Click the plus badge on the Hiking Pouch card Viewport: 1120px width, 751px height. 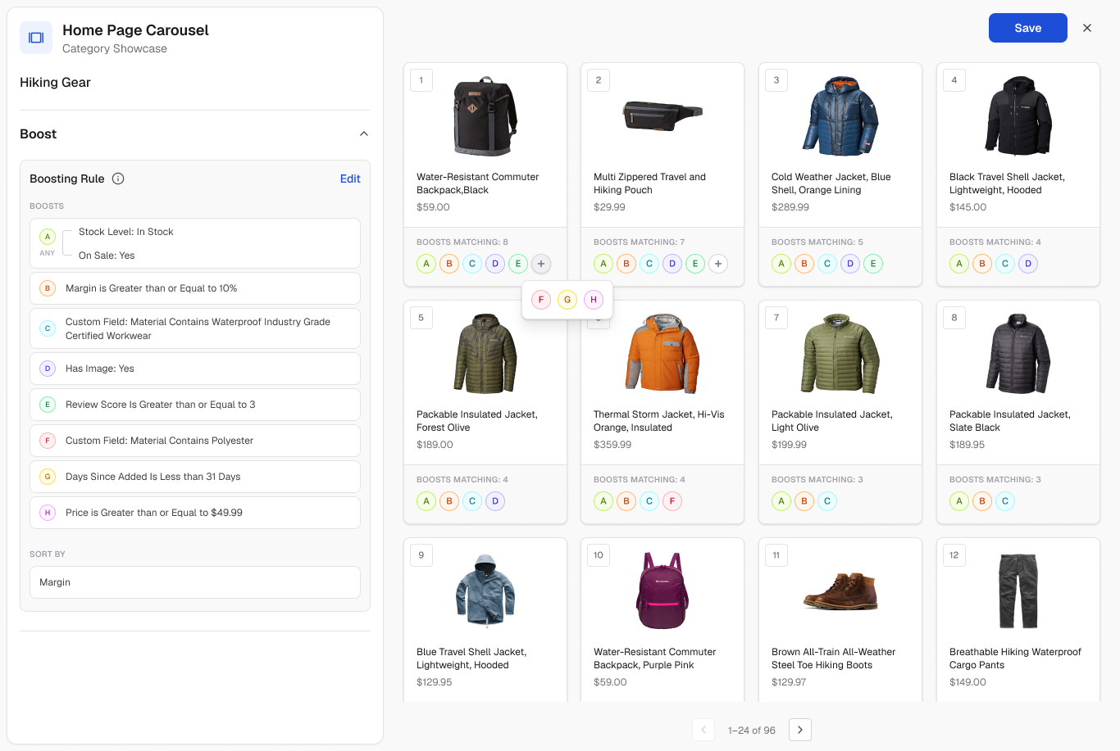pyautogui.click(x=718, y=264)
